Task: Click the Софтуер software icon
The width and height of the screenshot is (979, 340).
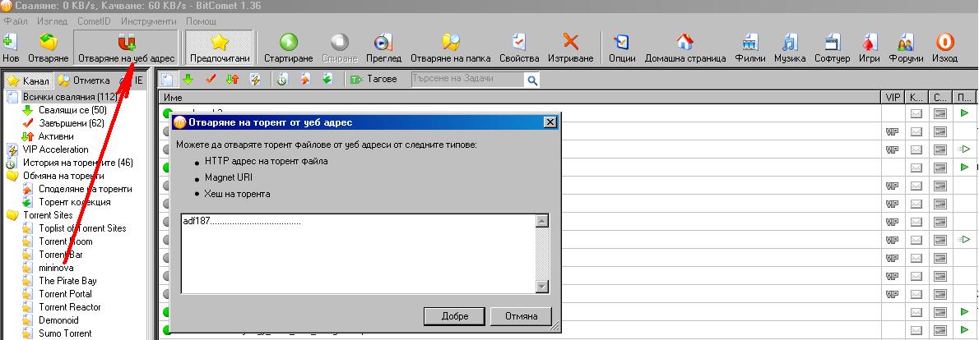Action: 832,43
